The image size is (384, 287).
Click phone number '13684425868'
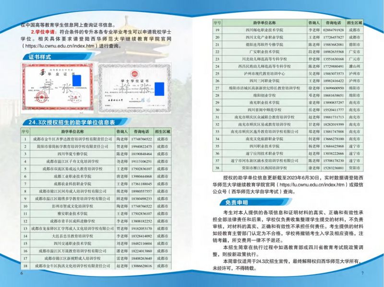(334, 146)
